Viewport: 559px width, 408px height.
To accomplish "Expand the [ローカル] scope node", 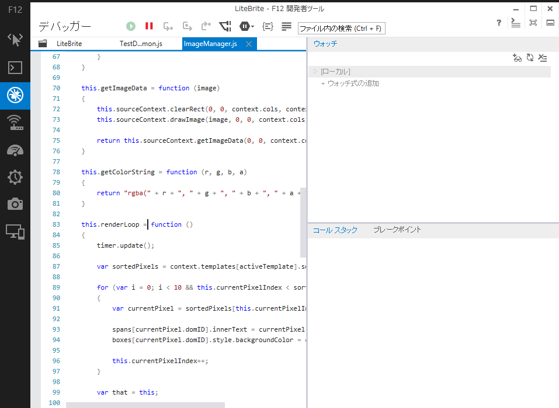I will click(x=314, y=71).
